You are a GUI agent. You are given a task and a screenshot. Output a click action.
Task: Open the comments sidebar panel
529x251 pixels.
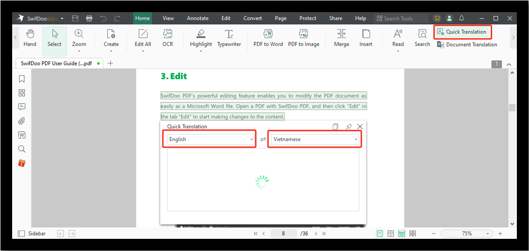21,107
